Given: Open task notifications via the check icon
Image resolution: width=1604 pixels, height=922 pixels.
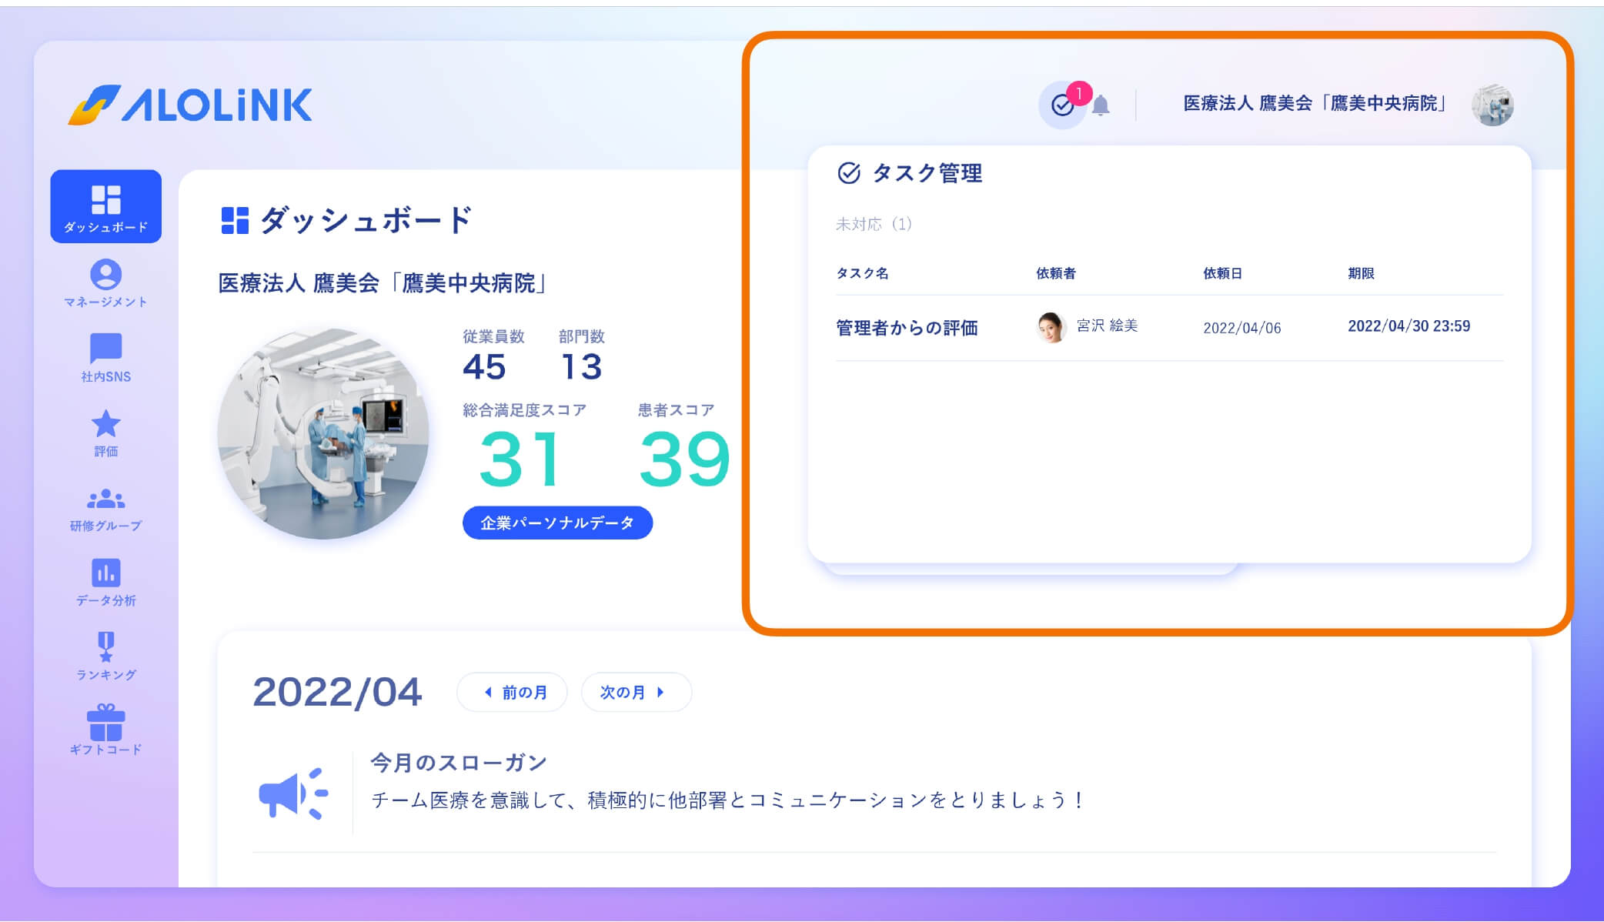Looking at the screenshot, I should coord(1063,106).
